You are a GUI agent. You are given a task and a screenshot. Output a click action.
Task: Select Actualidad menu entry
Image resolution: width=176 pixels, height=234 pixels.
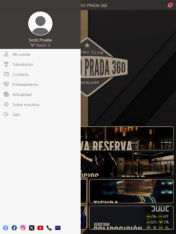pos(40,95)
